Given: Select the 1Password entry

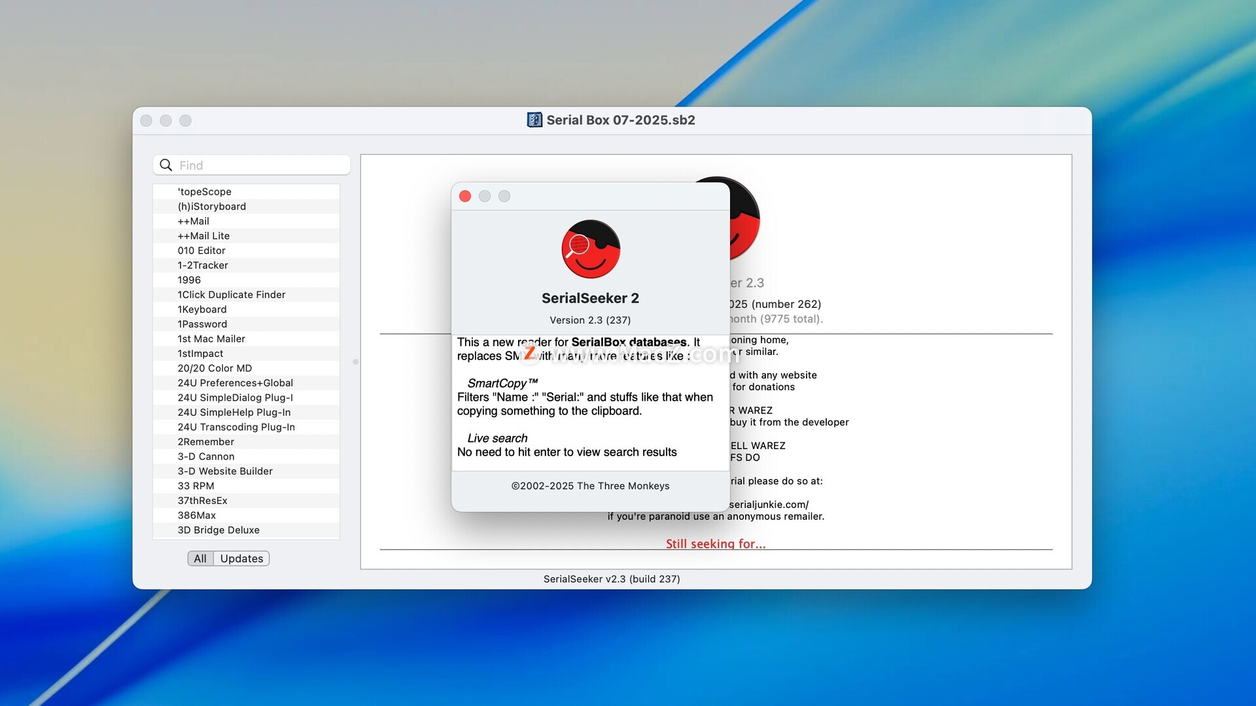Looking at the screenshot, I should point(246,324).
